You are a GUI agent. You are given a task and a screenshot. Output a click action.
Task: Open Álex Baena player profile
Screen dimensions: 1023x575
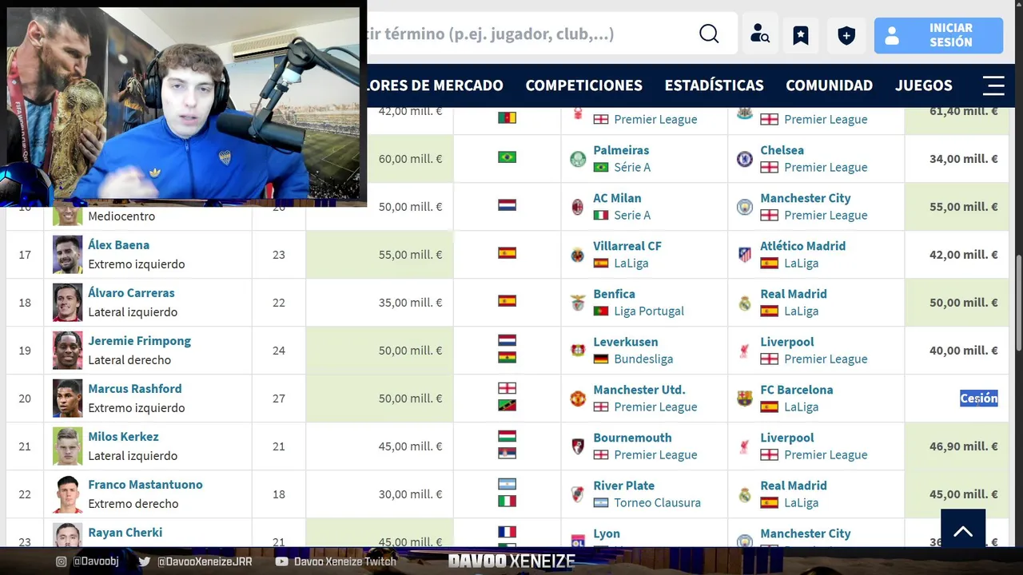tap(118, 245)
